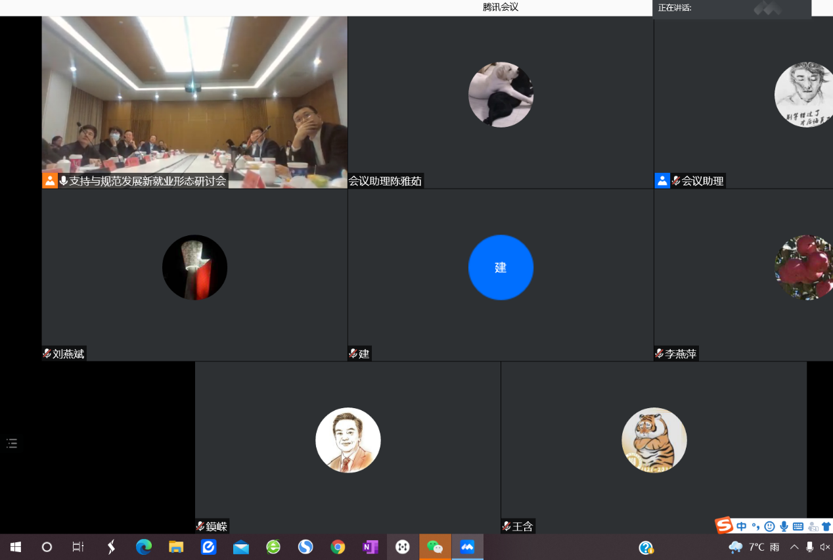Open OneNote from the taskbar
Image resolution: width=833 pixels, height=560 pixels.
pos(370,547)
